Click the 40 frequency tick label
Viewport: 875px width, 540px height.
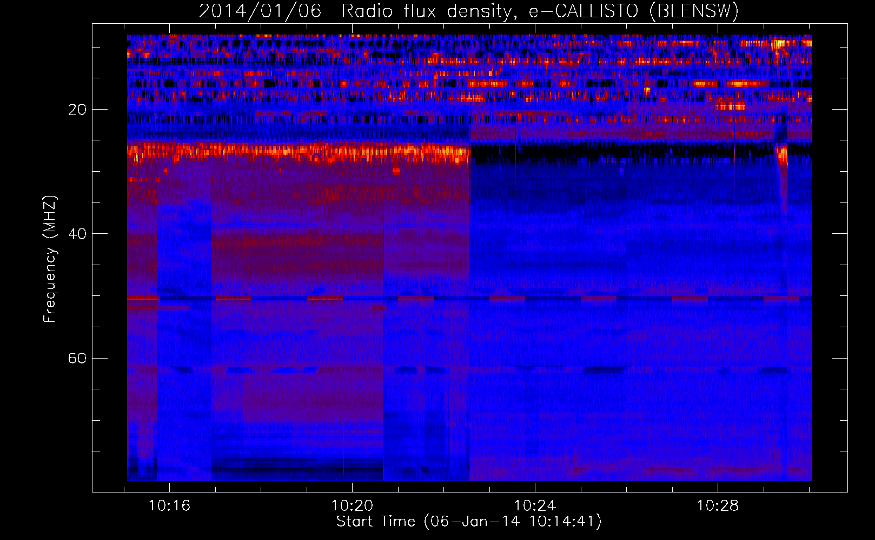[x=77, y=234]
